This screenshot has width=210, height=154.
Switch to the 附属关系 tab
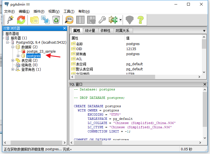click(x=123, y=31)
